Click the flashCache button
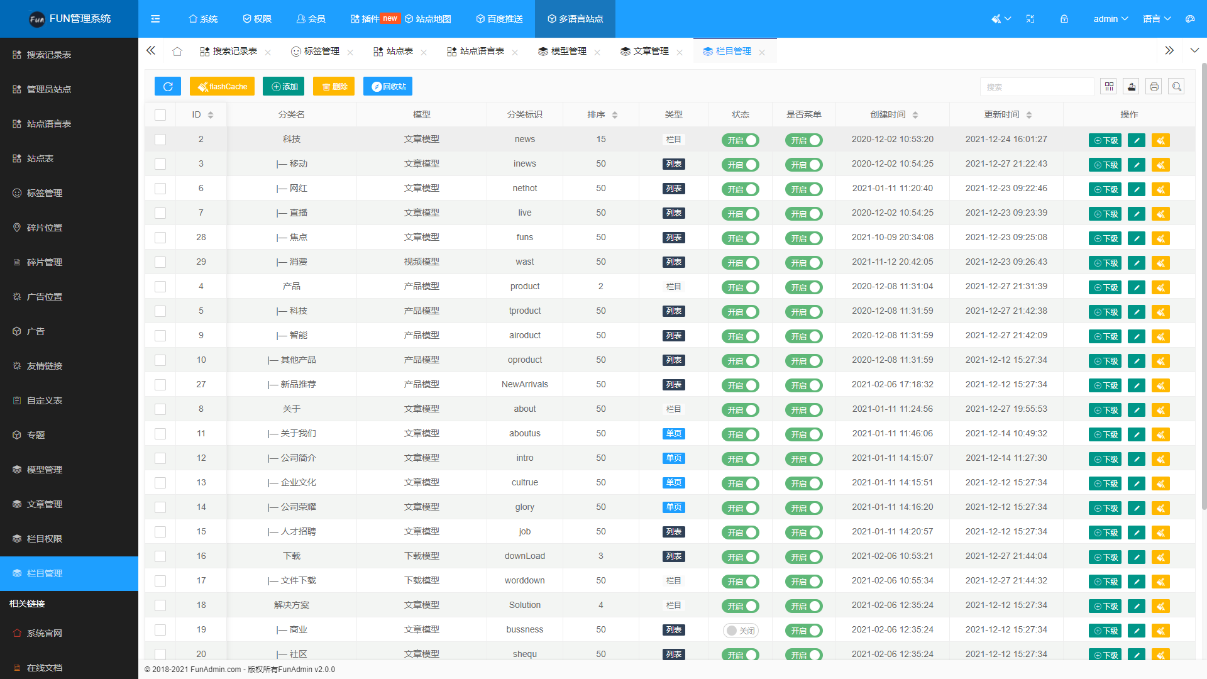Screen dimensions: 1207x679 point(222,87)
